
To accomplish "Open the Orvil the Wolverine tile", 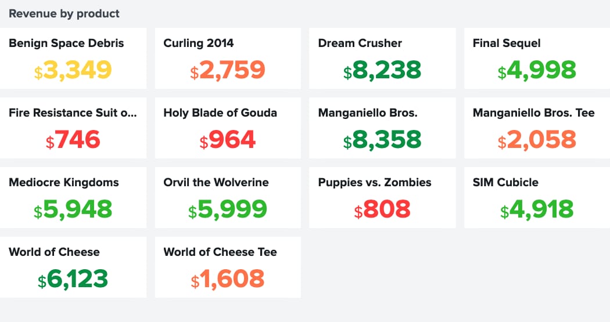I will click(228, 197).
